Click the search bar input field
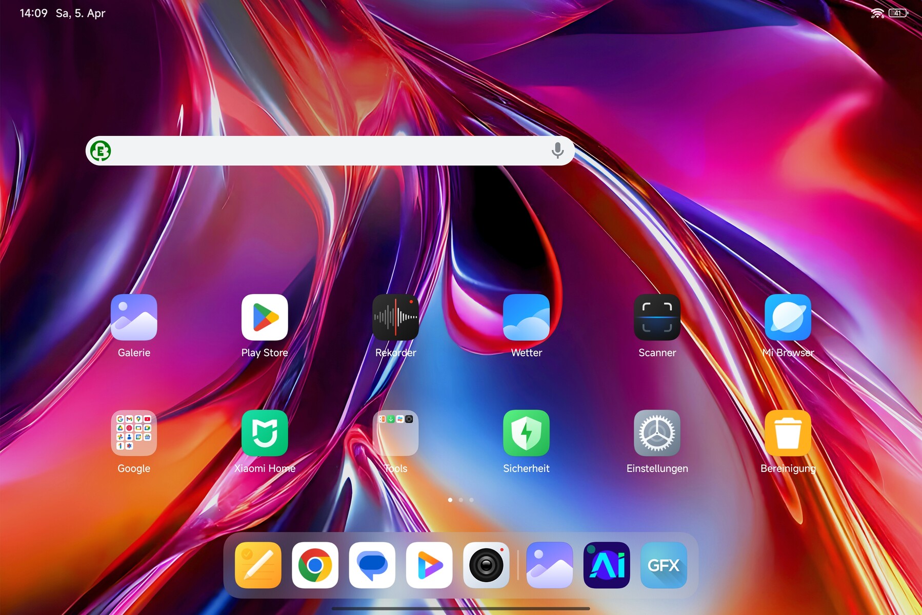Viewport: 922px width, 615px height. (x=328, y=151)
